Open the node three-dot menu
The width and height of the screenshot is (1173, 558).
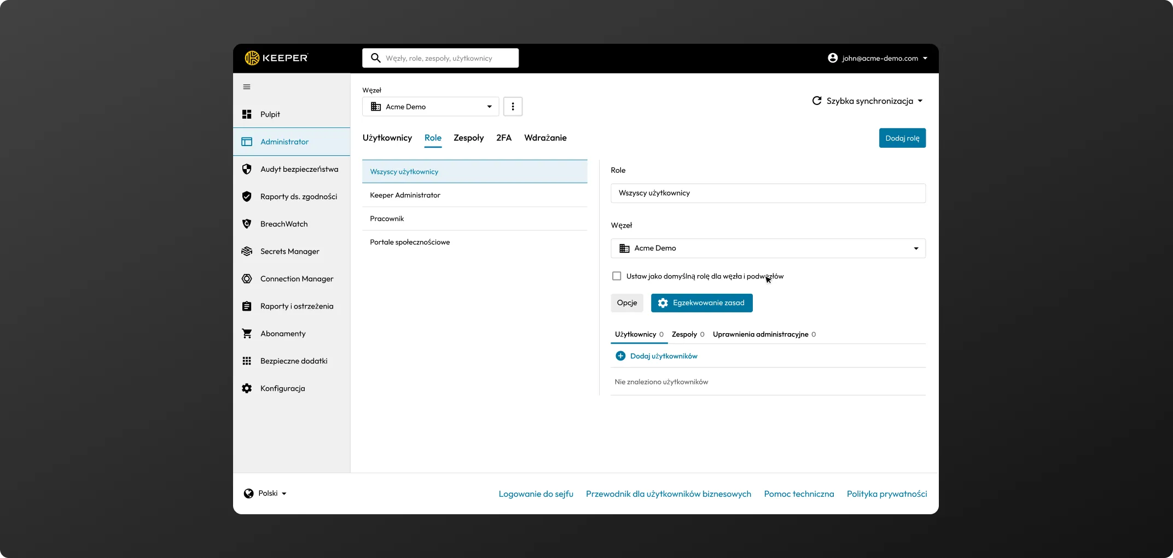coord(513,107)
